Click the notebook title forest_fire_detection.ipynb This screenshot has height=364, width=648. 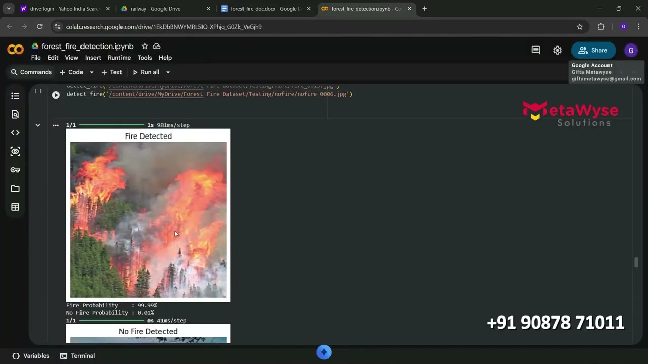(87, 46)
